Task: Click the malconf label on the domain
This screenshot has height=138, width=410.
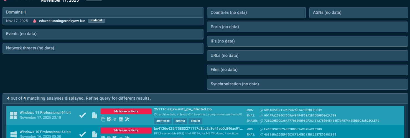Action: click(x=96, y=21)
